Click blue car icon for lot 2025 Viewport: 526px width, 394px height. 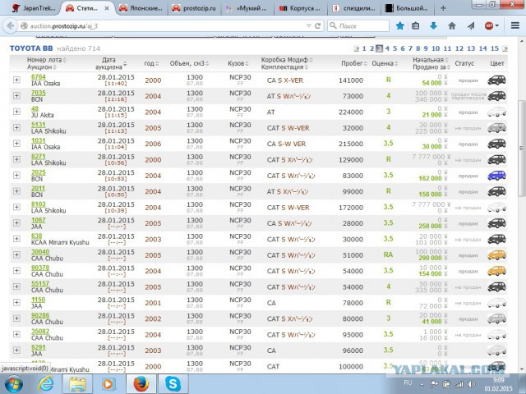tap(496, 176)
